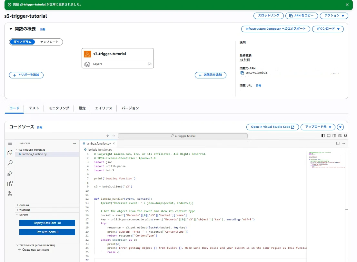Screen dimensions: 357x262
Task: Click Infrastructure Composer へのエクスポート button
Action: pyautogui.click(x=275, y=29)
